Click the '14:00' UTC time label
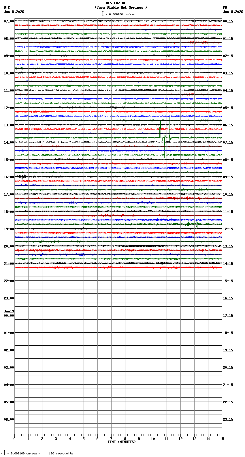The height and width of the screenshot is (457, 245). tap(9, 143)
